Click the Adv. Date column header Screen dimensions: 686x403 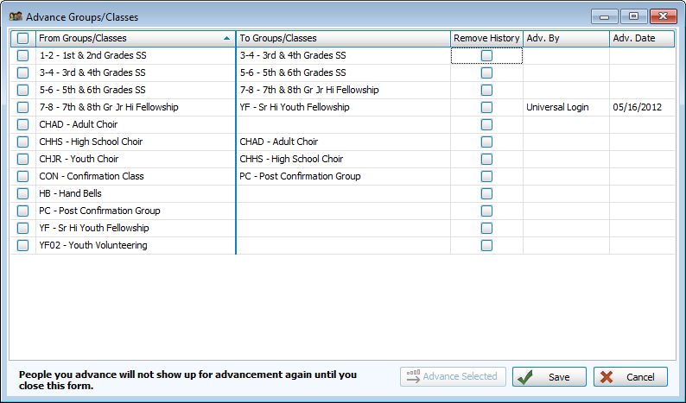coord(641,39)
